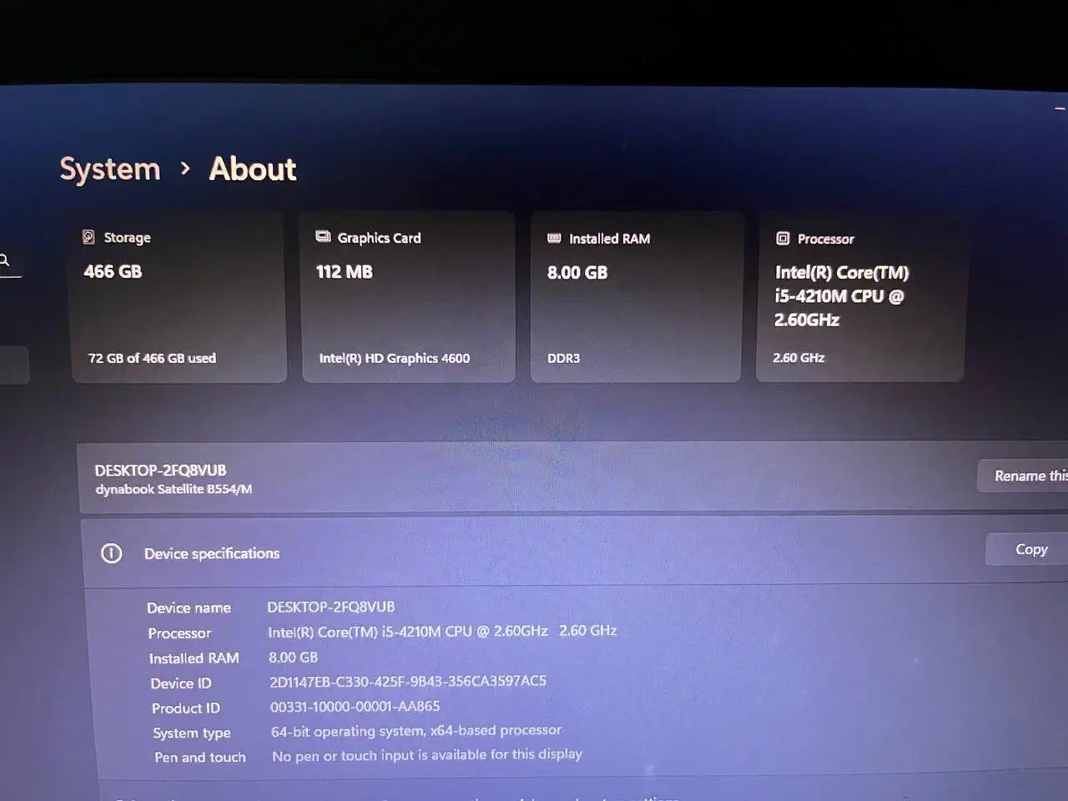The image size is (1068, 801).
Task: Click the Installed RAM memory icon
Action: (x=554, y=238)
